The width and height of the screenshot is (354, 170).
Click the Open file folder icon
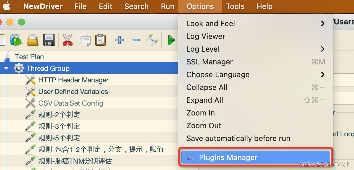32,40
